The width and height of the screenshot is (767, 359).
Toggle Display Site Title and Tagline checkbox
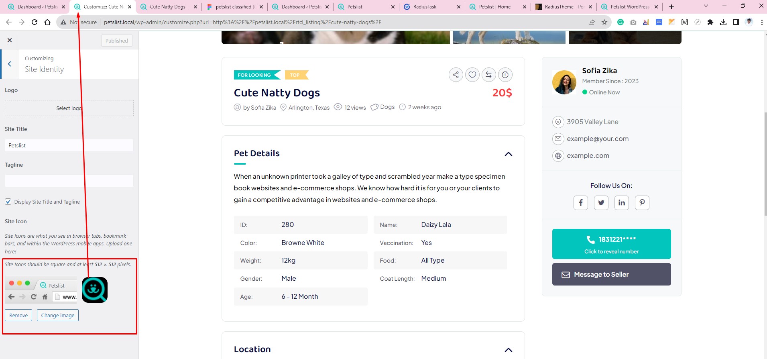[x=8, y=202]
